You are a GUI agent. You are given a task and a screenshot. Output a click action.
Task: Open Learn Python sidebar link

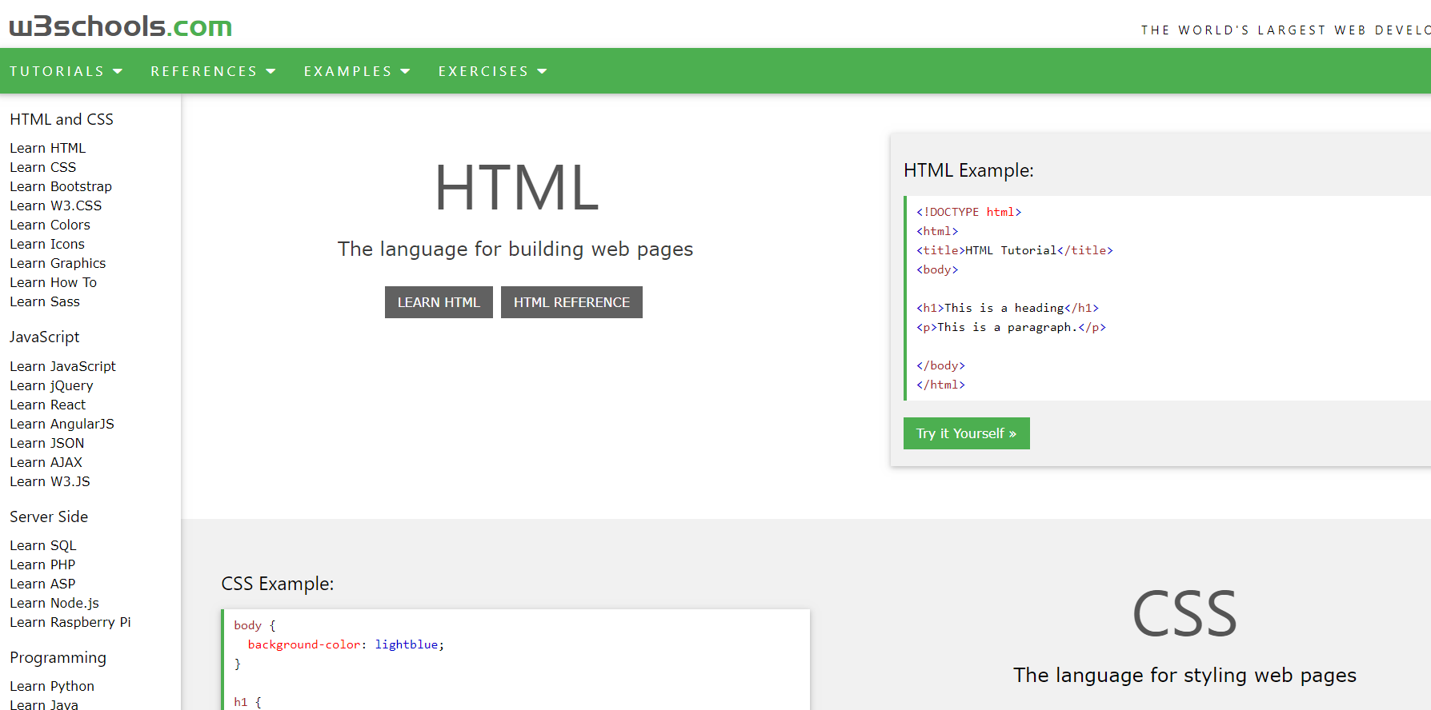point(52,686)
